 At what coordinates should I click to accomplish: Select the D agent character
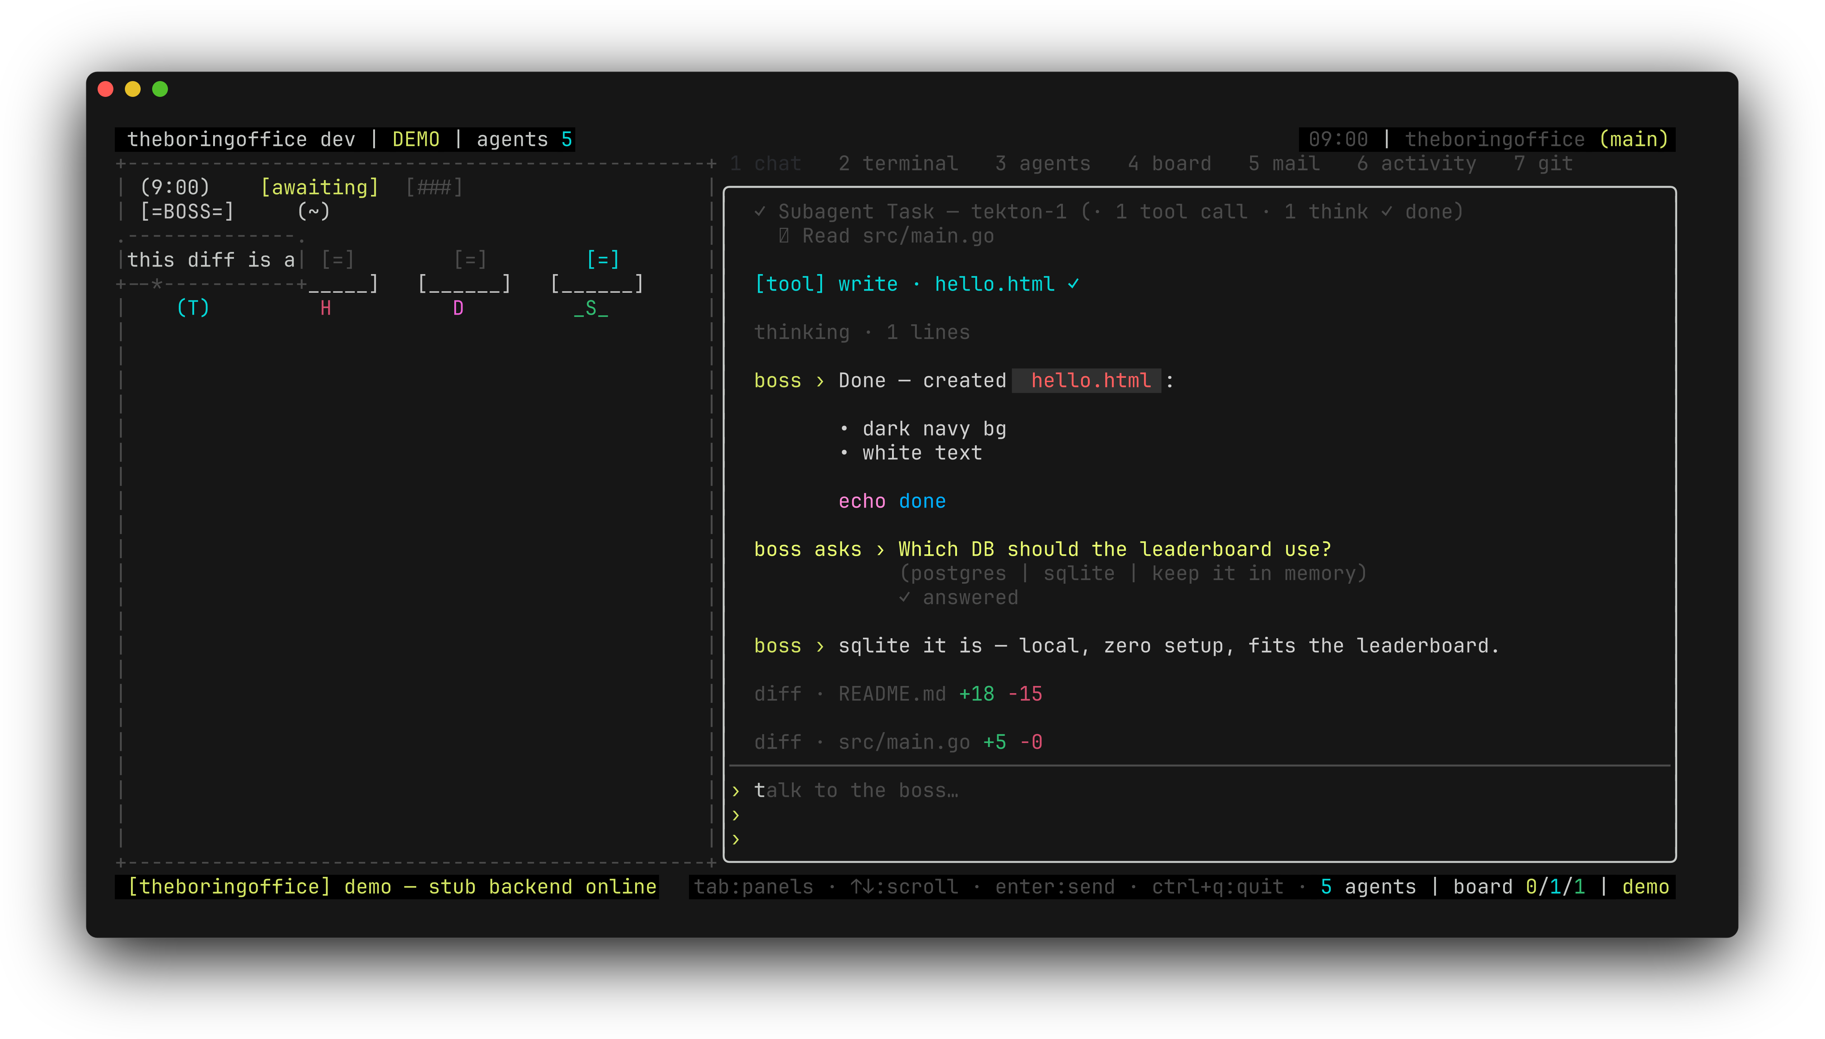click(458, 307)
